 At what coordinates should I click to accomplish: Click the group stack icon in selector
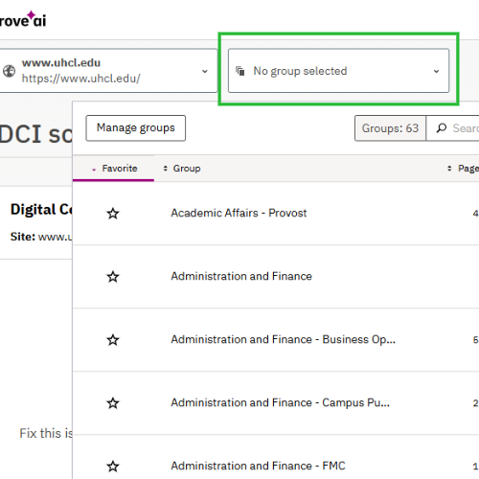tap(240, 71)
